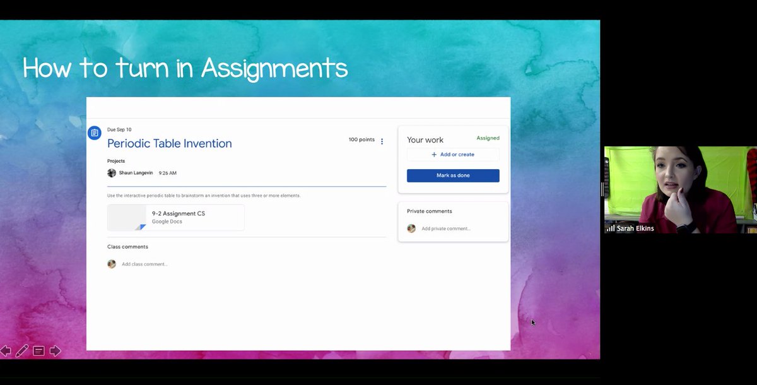Viewport: 757px width, 385px height.
Task: Click the Projects topic label
Action: click(x=116, y=161)
